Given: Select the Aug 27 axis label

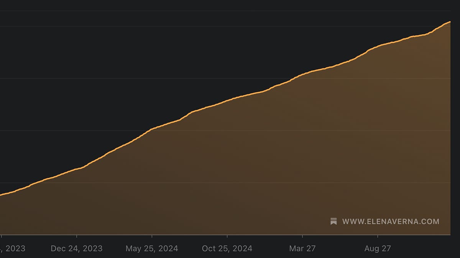Looking at the screenshot, I should pos(377,248).
